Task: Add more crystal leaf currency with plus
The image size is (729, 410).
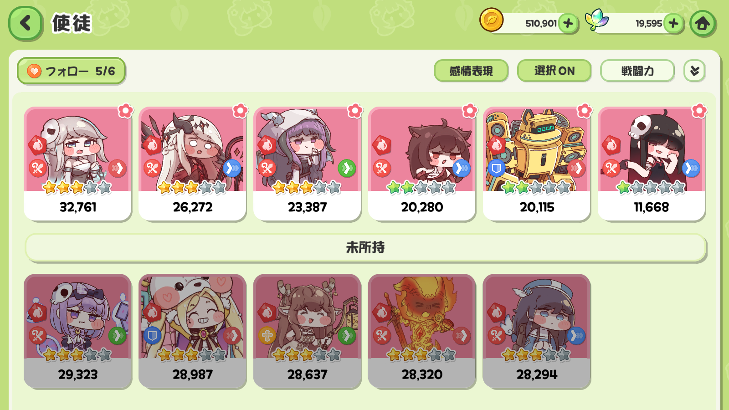Action: point(673,23)
